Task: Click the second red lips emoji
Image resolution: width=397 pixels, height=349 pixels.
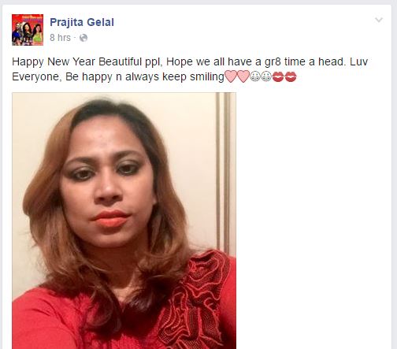Action: tap(291, 77)
